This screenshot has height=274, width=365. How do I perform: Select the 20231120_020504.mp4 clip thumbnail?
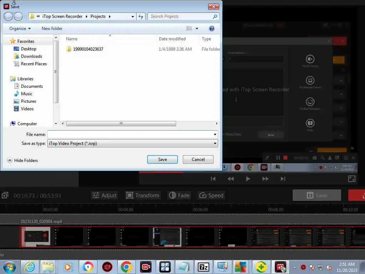point(36,237)
